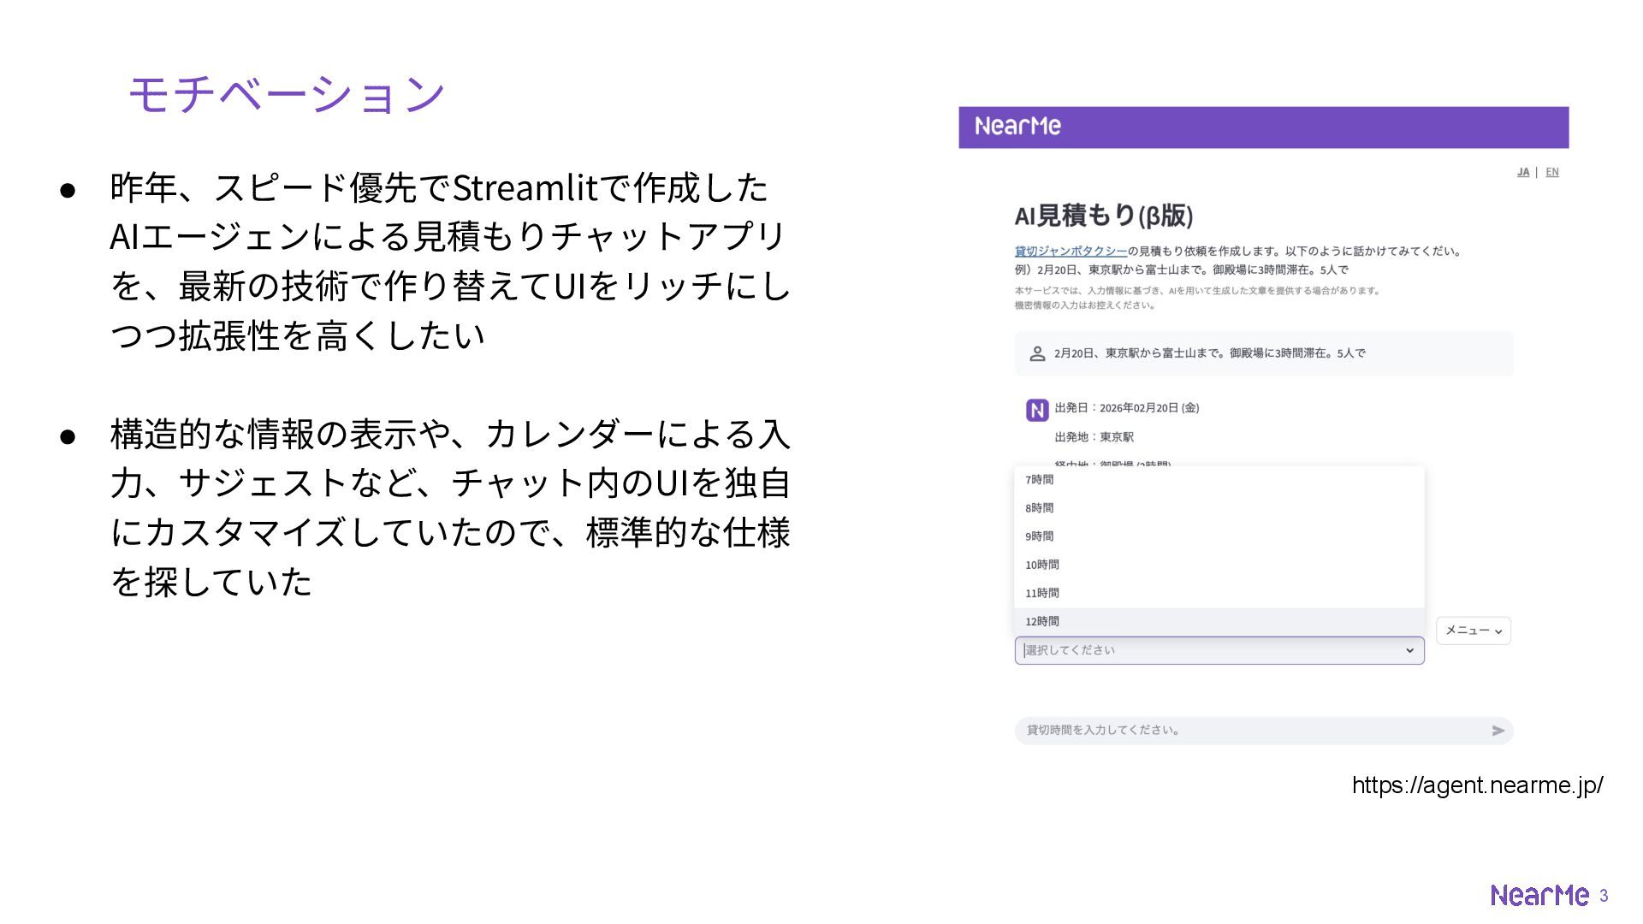Click the purple N assistant avatar icon
1643x924 pixels.
point(1037,410)
